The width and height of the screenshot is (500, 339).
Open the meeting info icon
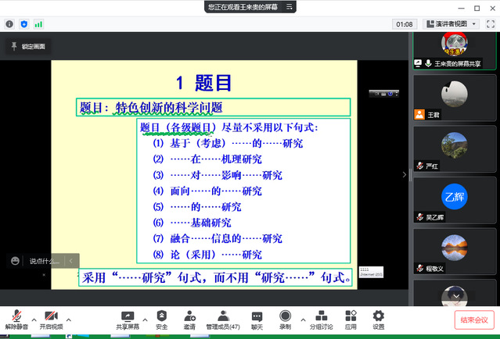pos(9,24)
